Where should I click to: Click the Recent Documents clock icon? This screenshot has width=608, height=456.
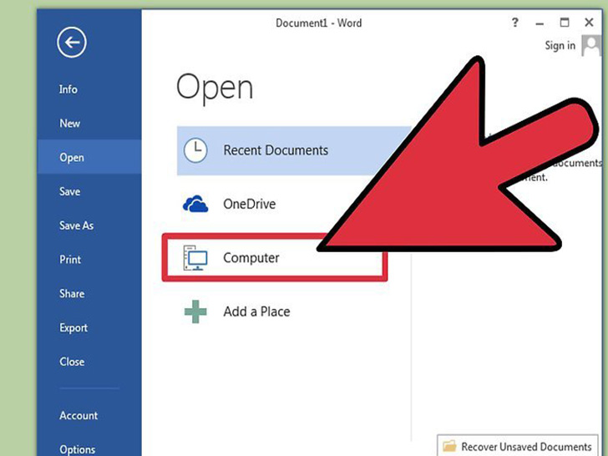[195, 150]
